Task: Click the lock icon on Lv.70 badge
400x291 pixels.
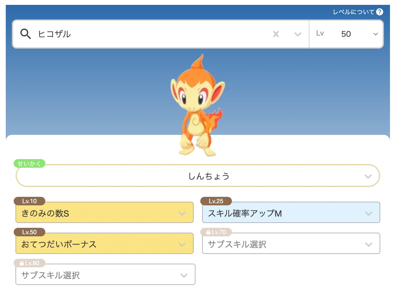Action: click(208, 232)
